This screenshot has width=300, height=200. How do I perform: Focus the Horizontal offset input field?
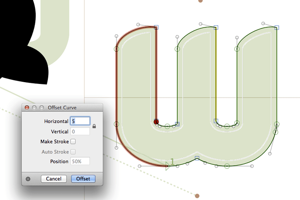click(x=80, y=121)
